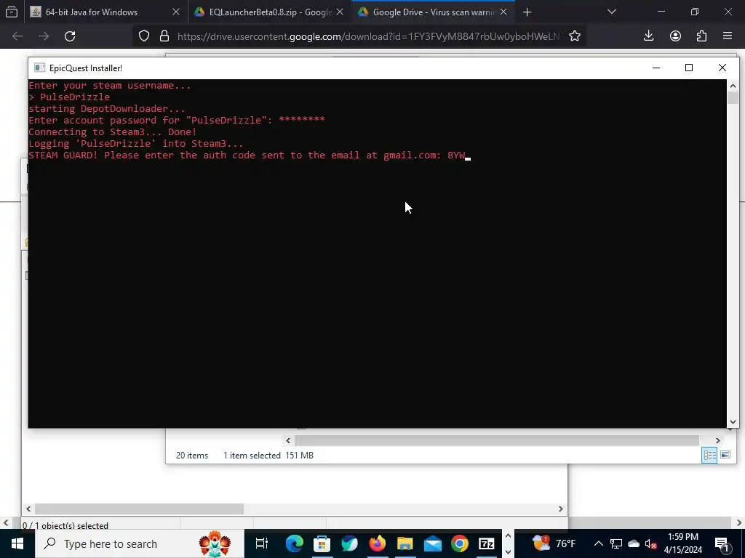Viewport: 745px width, 558px height.
Task: Open the 76°F weather widget
Action: [x=554, y=543]
